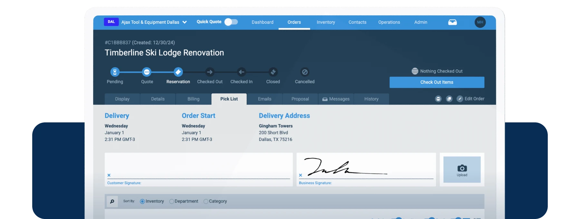580x219 pixels.
Task: Click the Checked In arrow step icon
Action: pos(241,72)
